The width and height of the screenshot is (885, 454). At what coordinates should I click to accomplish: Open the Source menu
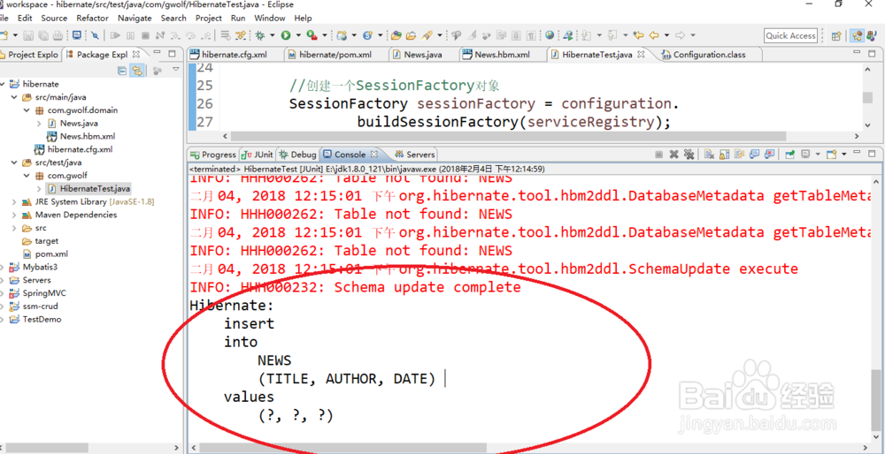coord(54,18)
